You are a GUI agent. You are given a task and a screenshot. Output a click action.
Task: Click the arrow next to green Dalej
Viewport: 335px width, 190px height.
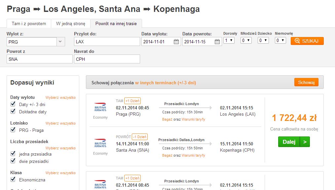tap(305, 142)
